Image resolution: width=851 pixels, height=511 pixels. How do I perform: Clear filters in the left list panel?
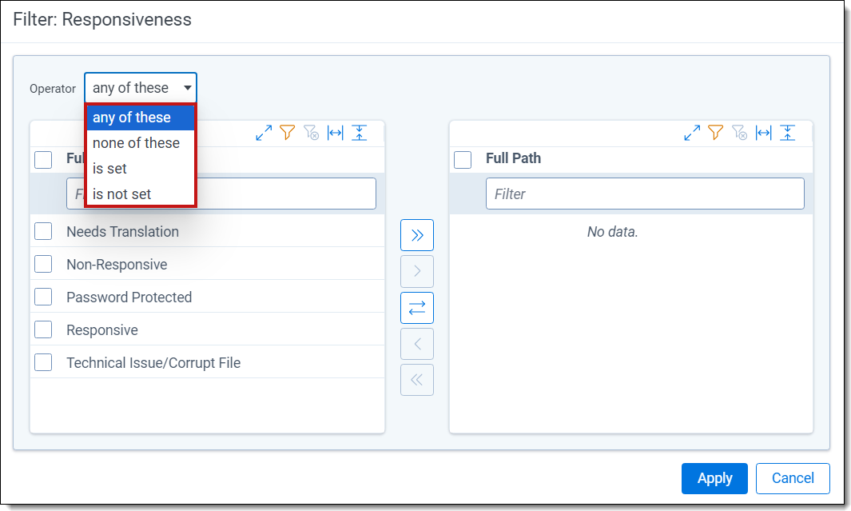coord(311,133)
